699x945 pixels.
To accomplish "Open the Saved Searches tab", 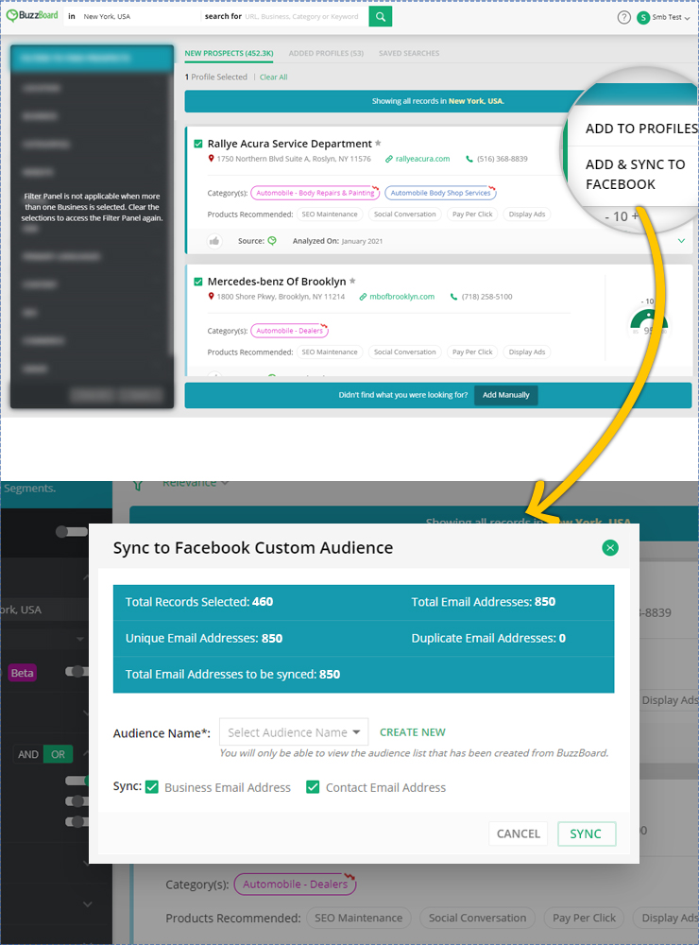I will (x=409, y=53).
